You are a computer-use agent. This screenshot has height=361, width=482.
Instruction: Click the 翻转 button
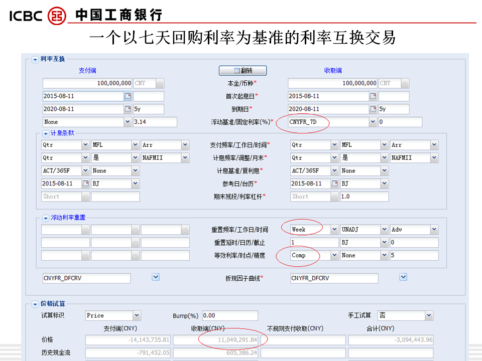[x=243, y=71]
